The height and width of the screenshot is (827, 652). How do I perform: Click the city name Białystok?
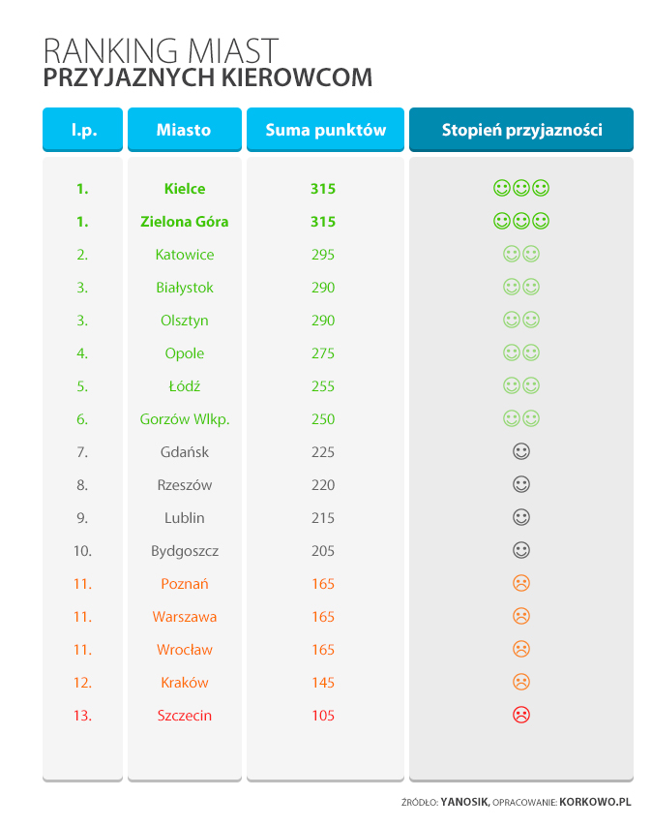(x=184, y=288)
